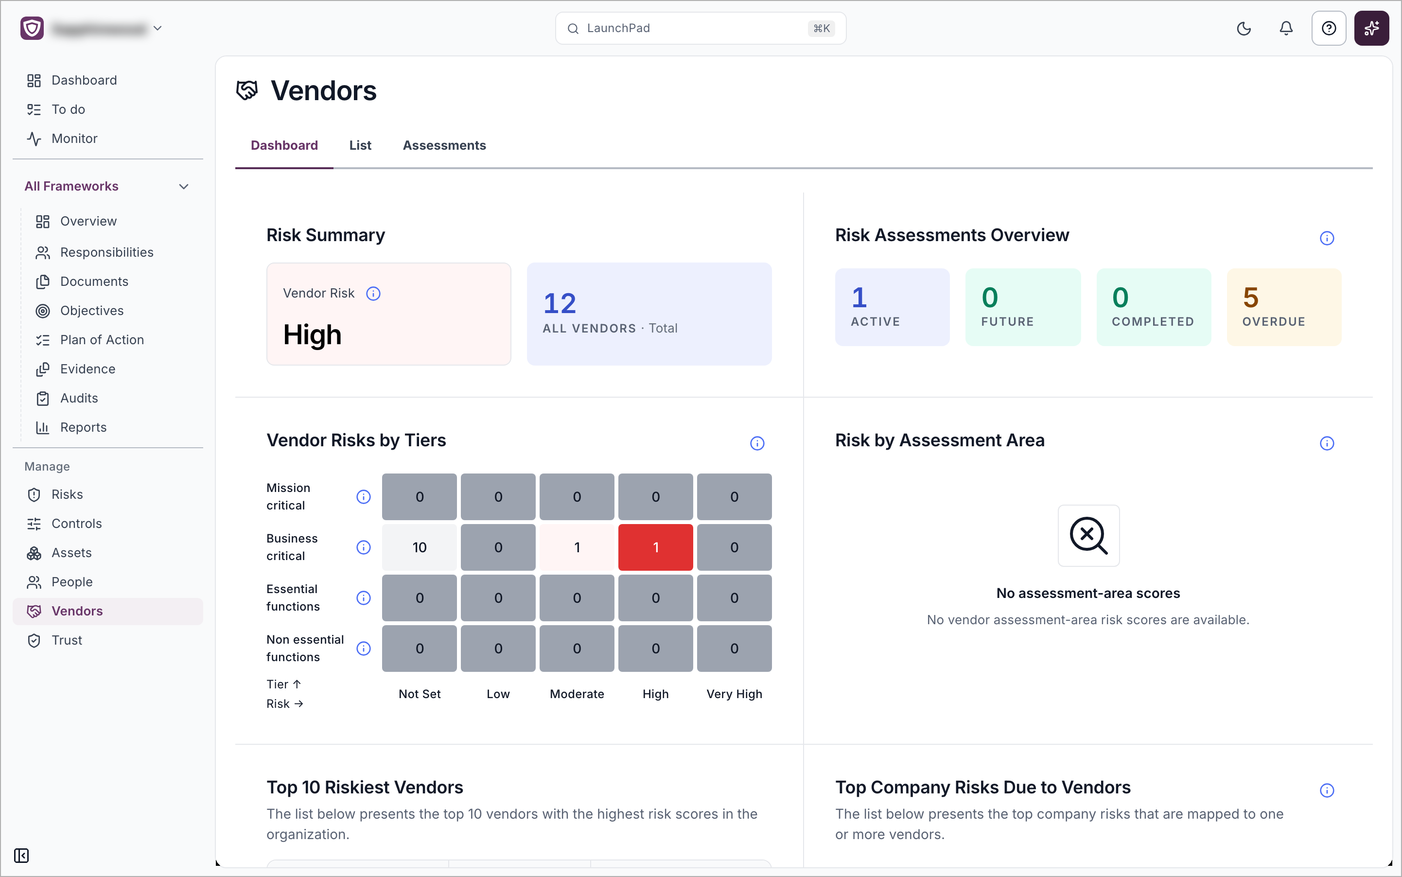Viewport: 1402px width, 877px height.
Task: Click the Top 10 Riskiest Vendors heading
Action: coord(365,787)
